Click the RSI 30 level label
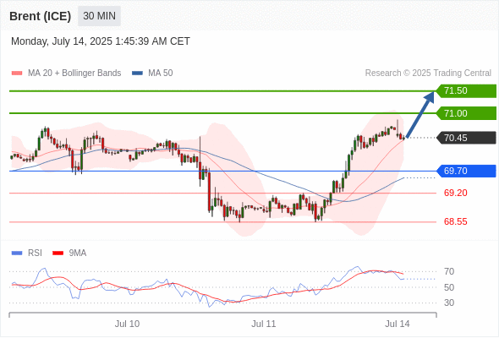 449,303
